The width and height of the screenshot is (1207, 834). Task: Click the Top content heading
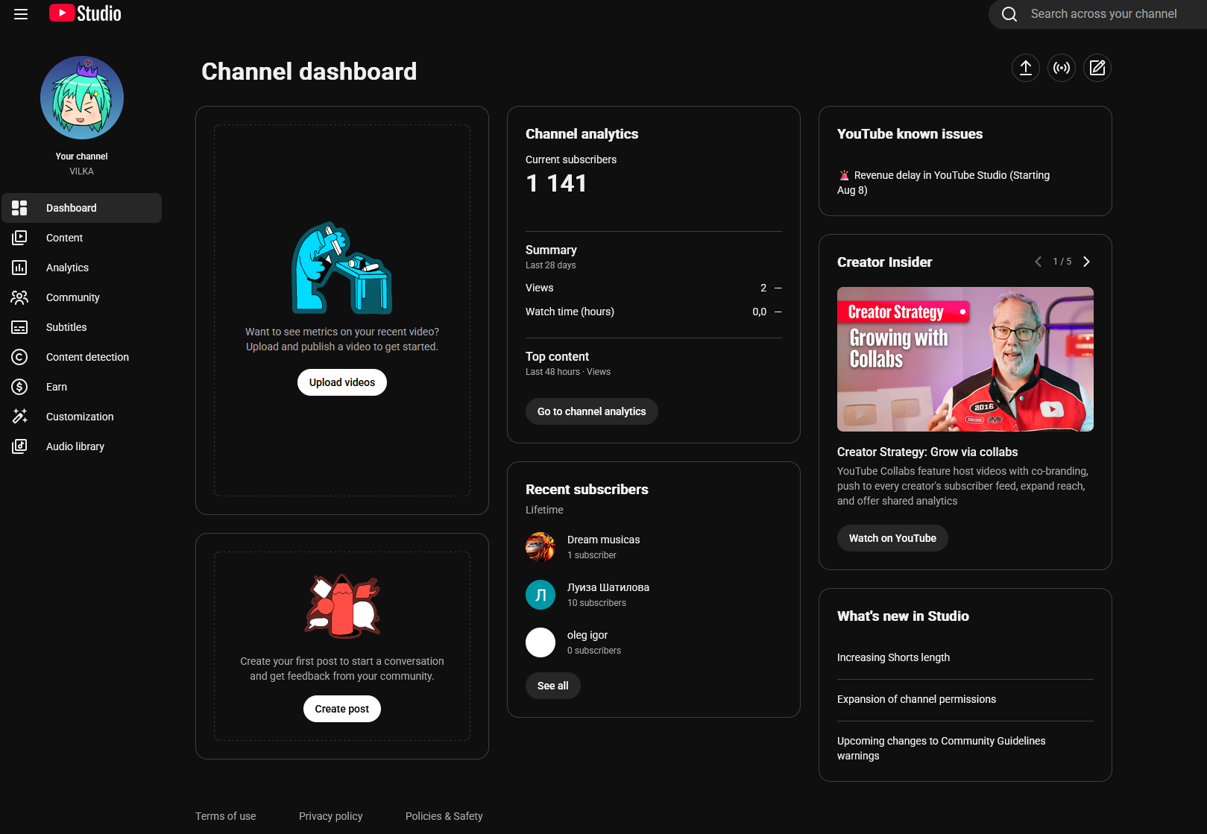tap(558, 356)
